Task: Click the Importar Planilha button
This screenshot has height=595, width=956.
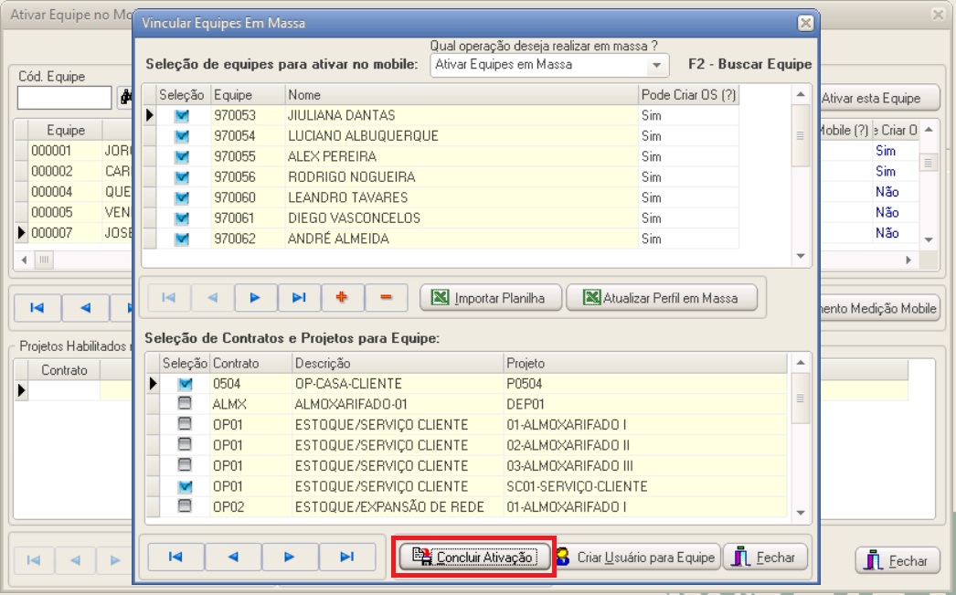Action: 490,298
